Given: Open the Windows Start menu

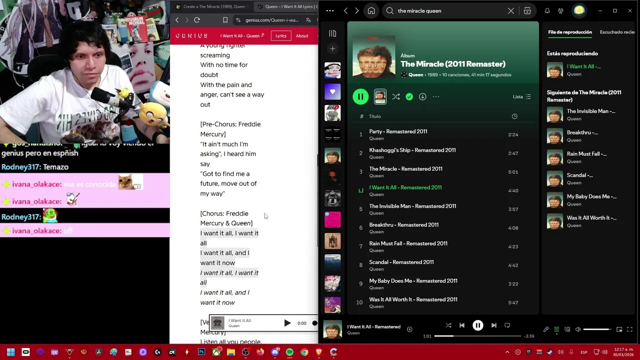Looking at the screenshot, I should [x=10, y=352].
